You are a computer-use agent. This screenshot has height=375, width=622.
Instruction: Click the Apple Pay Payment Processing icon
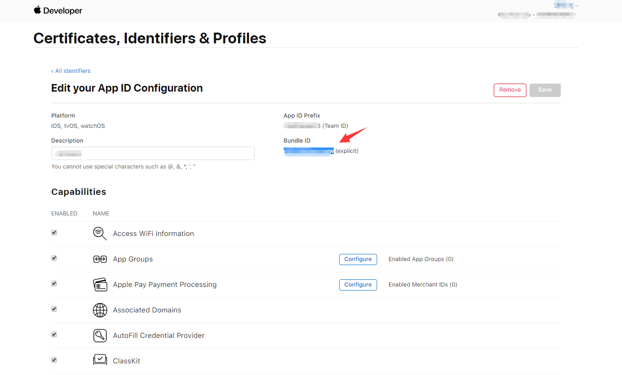pyautogui.click(x=100, y=285)
